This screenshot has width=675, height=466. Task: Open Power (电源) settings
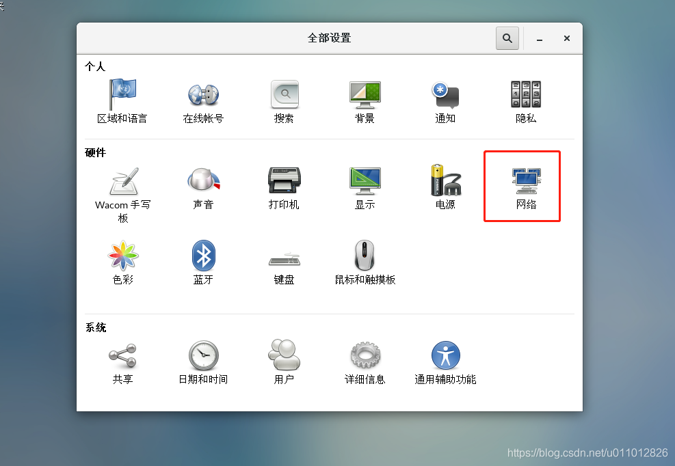coord(445,187)
